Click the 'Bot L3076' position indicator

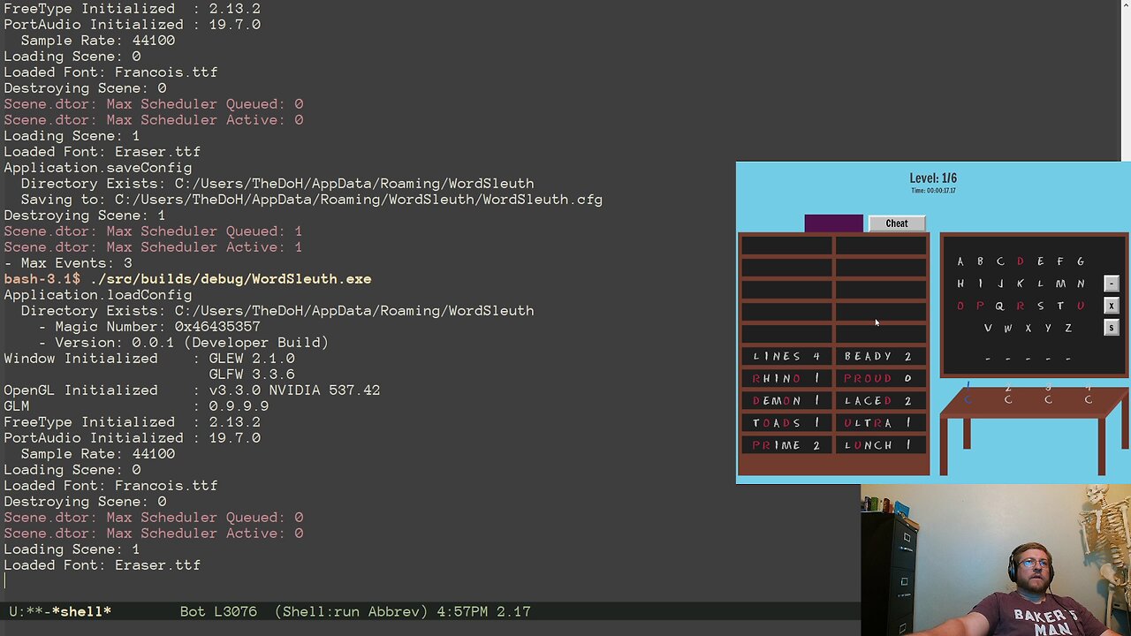tap(218, 611)
